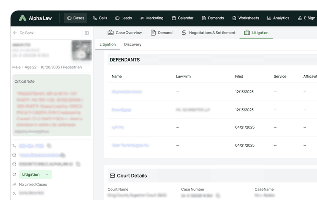Click the Filed column header
Screen dimensions: 317x200
(x=239, y=76)
